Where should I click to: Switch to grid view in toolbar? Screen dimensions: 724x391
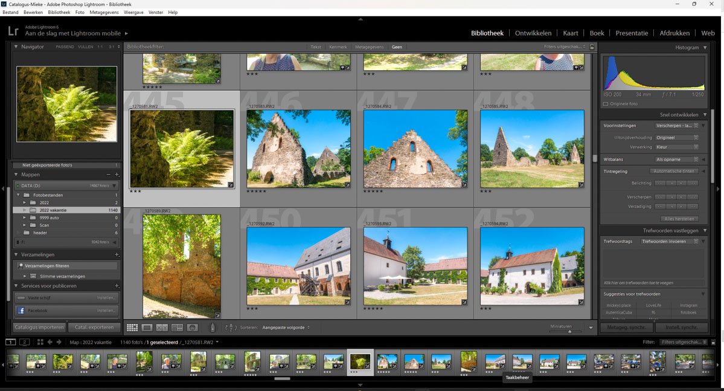tap(132, 328)
